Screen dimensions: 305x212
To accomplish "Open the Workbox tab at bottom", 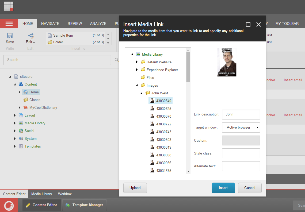I will pyautogui.click(x=65, y=194).
